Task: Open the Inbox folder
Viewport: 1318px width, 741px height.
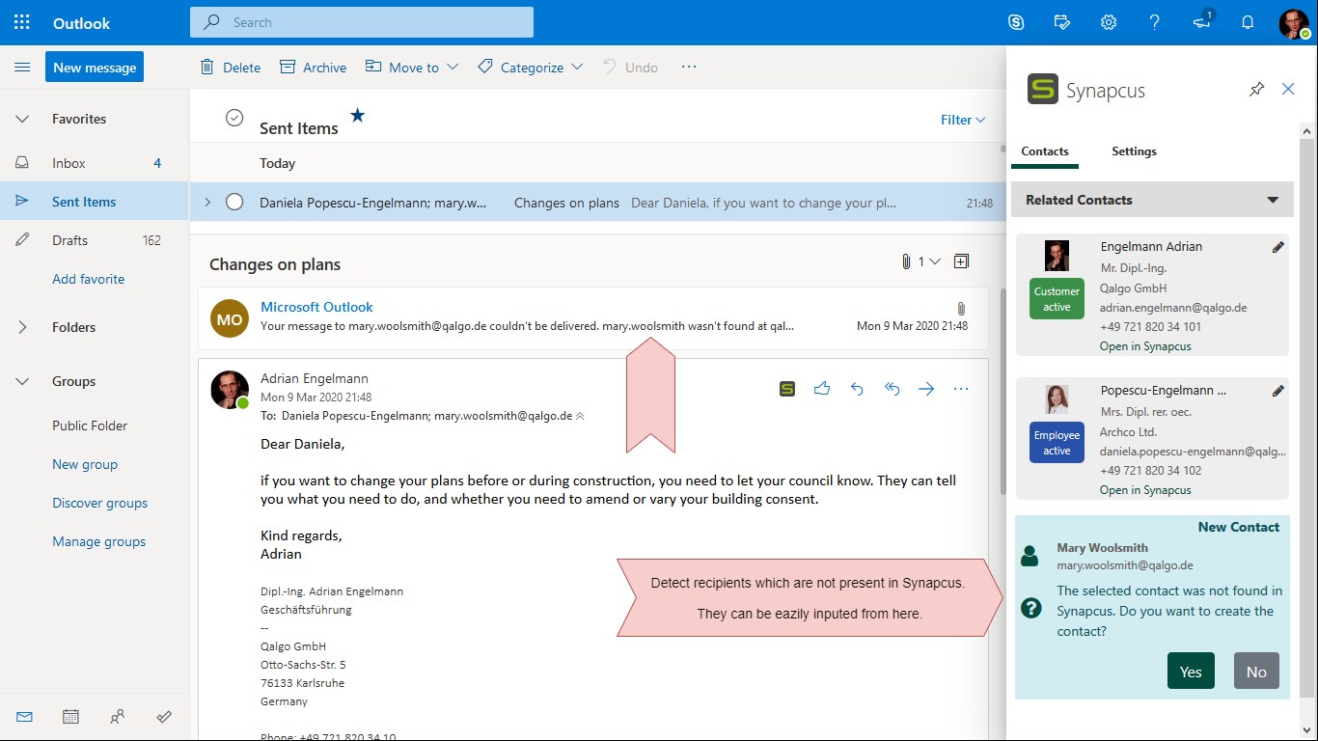Action: tap(95, 163)
